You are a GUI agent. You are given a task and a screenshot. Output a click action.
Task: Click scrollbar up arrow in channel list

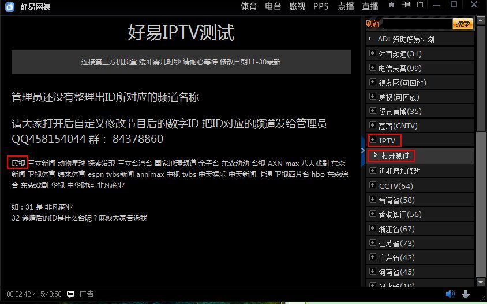[x=481, y=21]
